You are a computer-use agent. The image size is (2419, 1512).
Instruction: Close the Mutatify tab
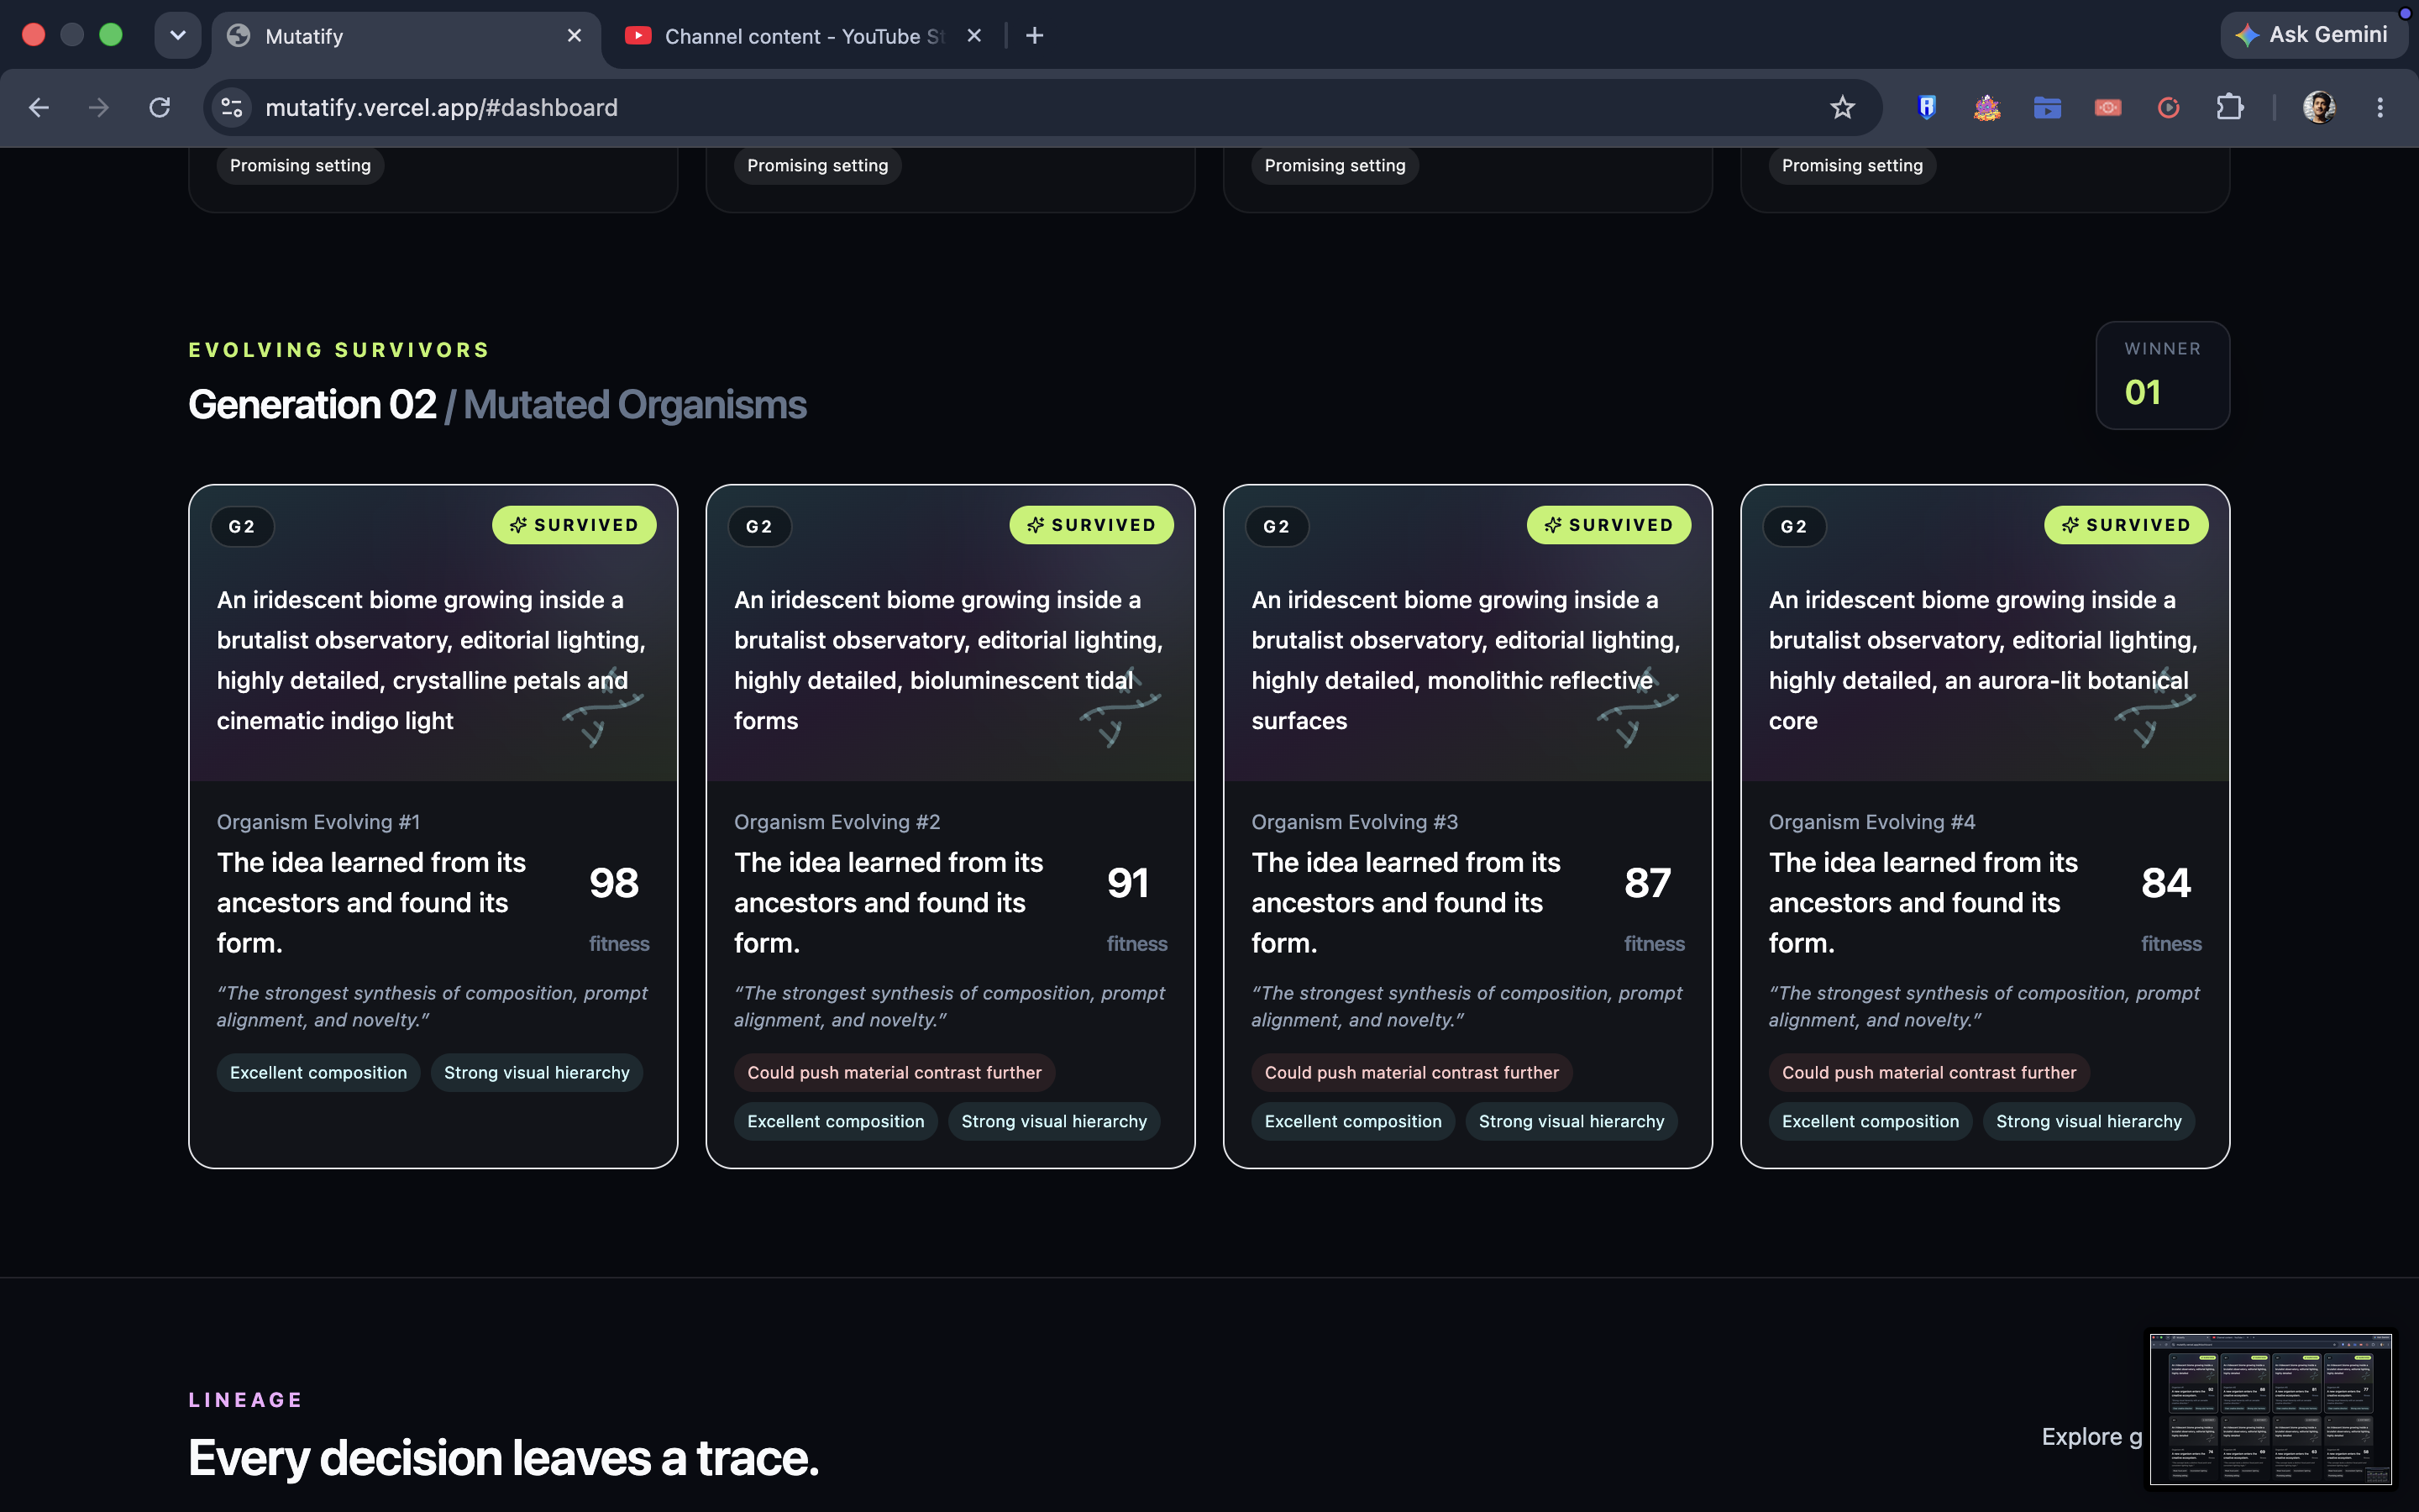[x=575, y=36]
